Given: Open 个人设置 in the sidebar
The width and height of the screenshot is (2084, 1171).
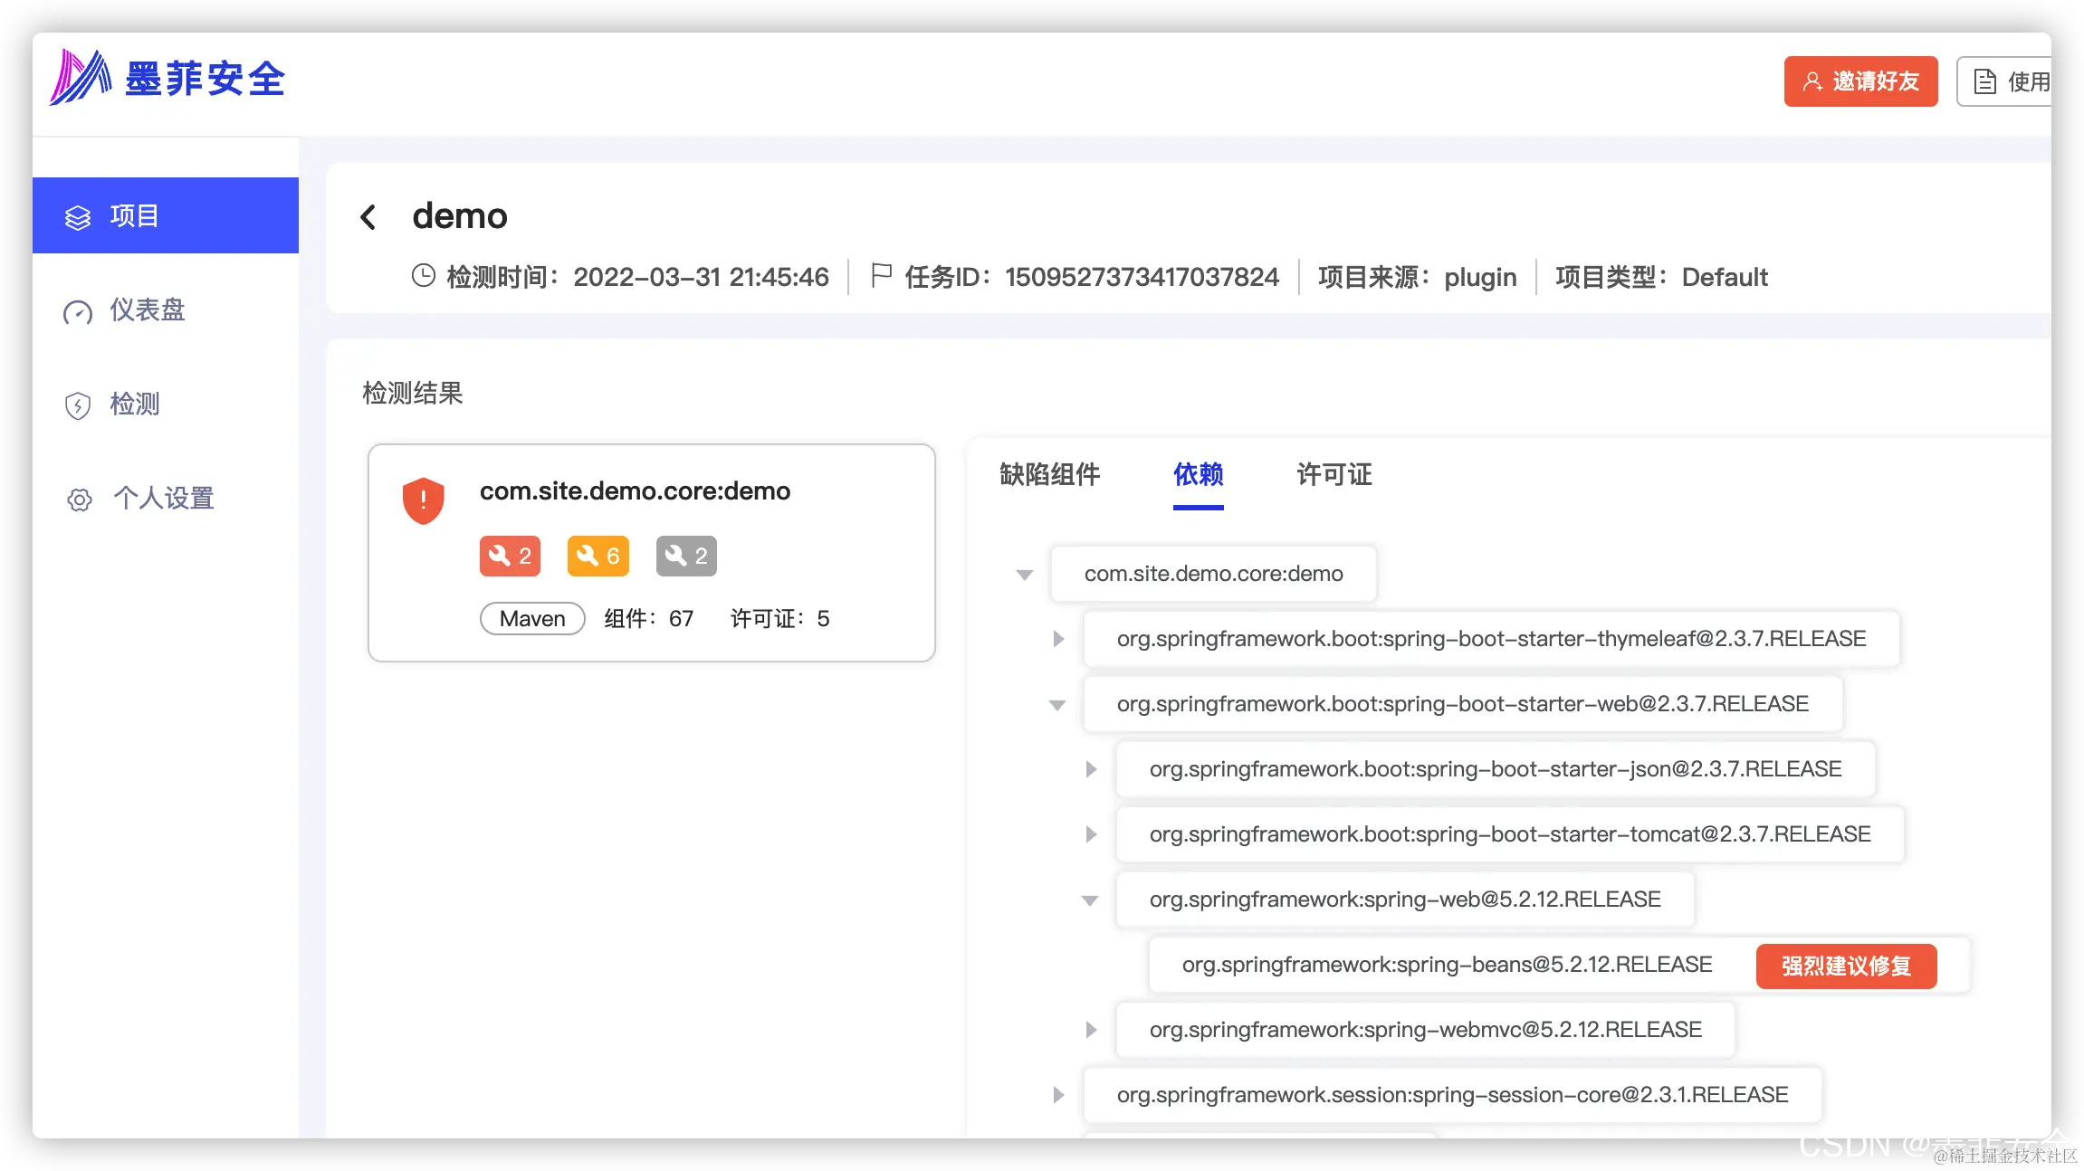Looking at the screenshot, I should pos(163,499).
